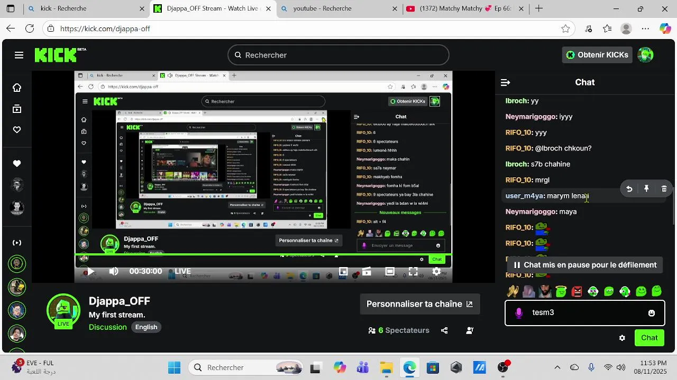Open the browse icon in the sidebar
Viewport: 677px width, 380px height.
pyautogui.click(x=17, y=109)
